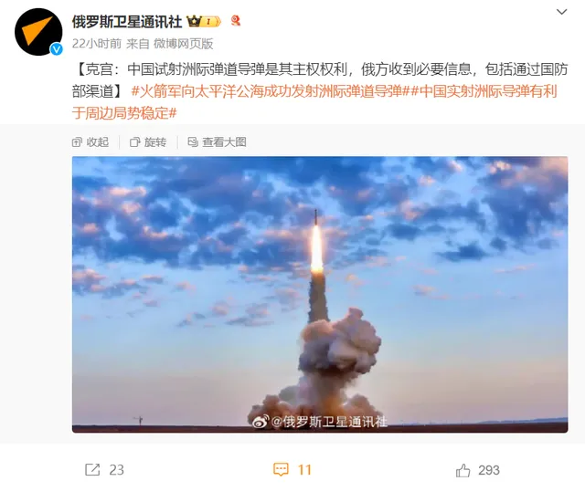The width and height of the screenshot is (585, 502).
Task: Open comments via speech bubble icon
Action: 281,470
